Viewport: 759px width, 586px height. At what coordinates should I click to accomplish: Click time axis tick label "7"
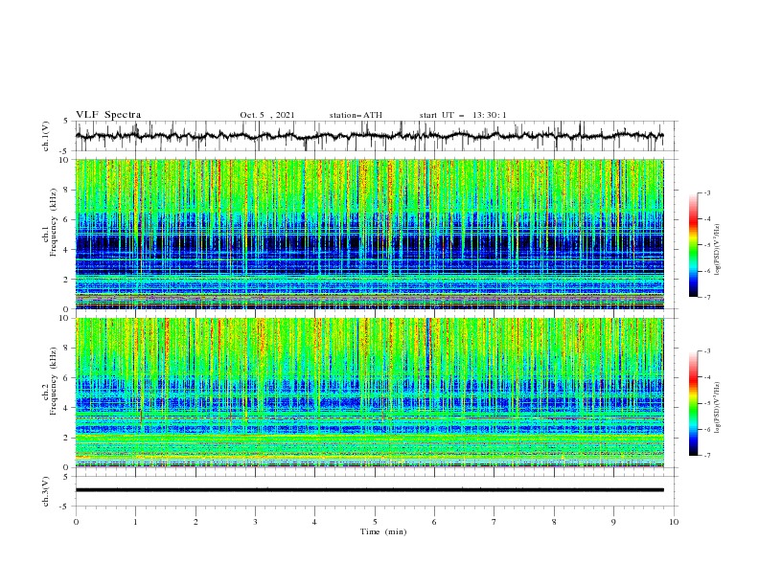click(494, 522)
